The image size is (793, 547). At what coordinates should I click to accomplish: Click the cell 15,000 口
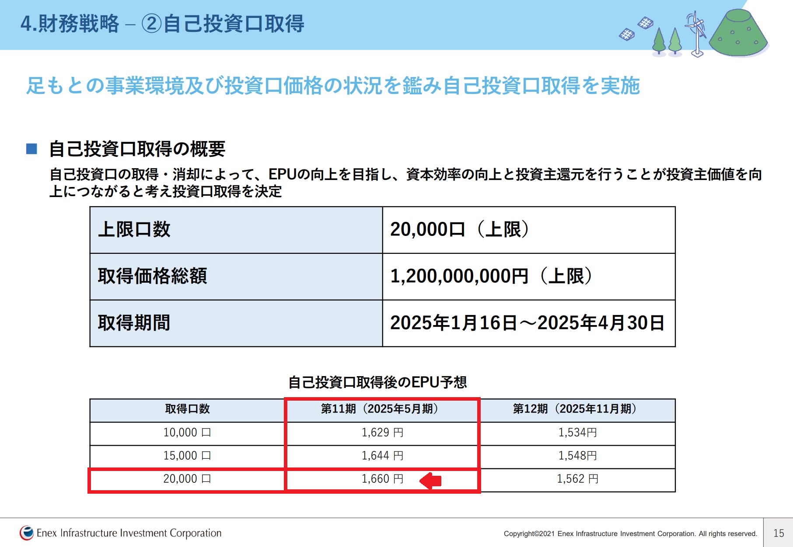coord(187,456)
